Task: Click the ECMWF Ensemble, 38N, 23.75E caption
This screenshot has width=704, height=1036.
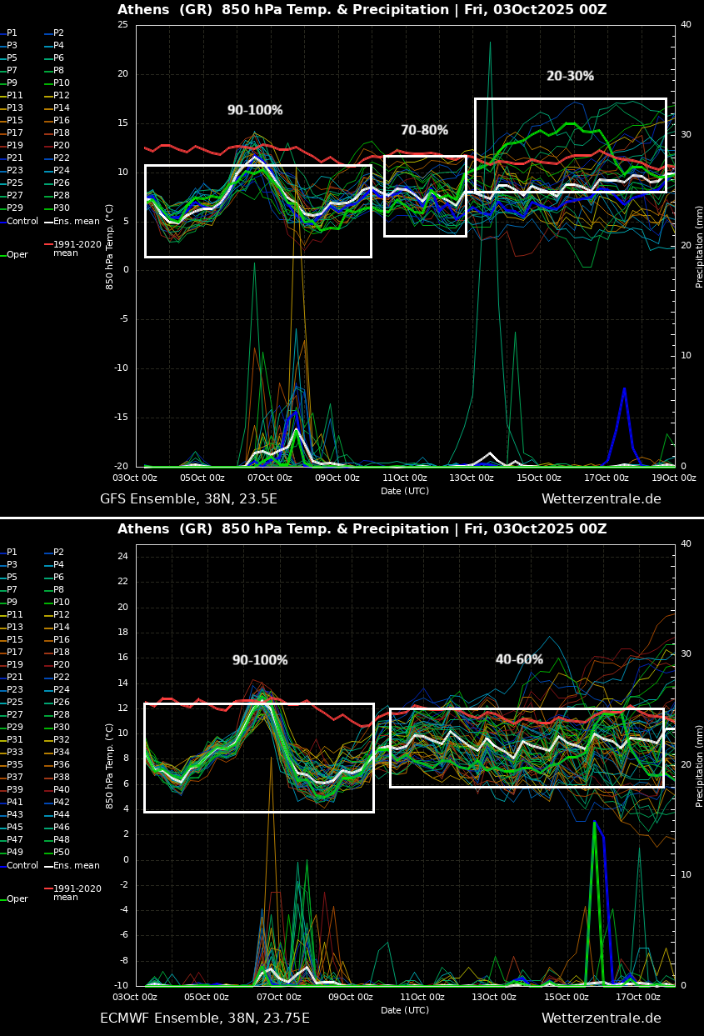Action: tap(204, 1018)
